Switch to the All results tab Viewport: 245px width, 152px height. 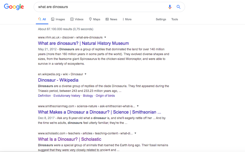point(42,19)
